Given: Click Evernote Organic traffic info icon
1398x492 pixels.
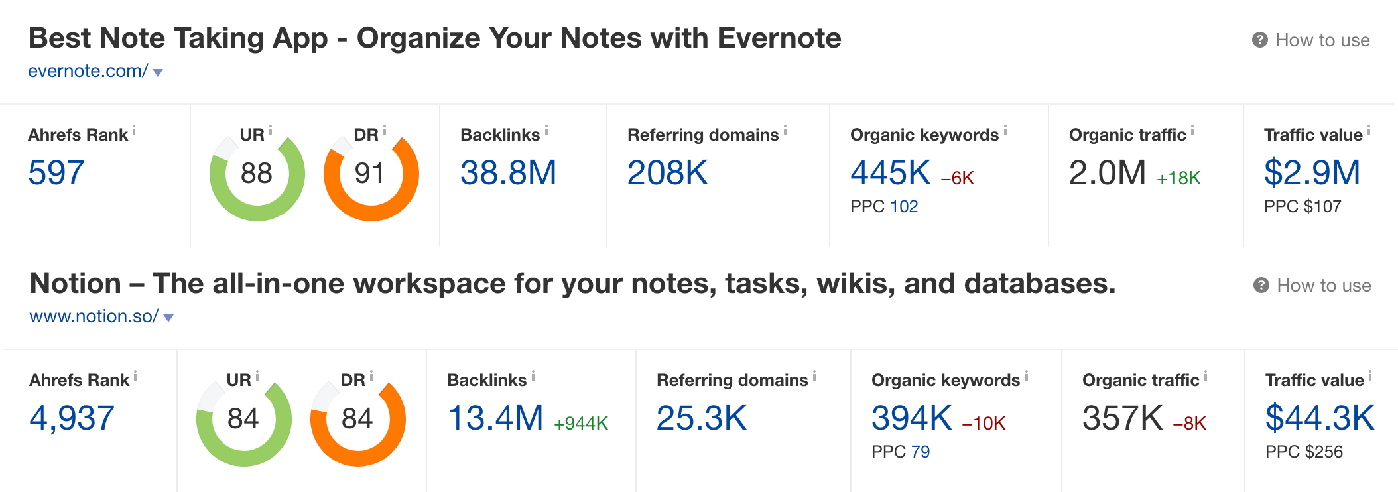Looking at the screenshot, I should [x=1192, y=131].
